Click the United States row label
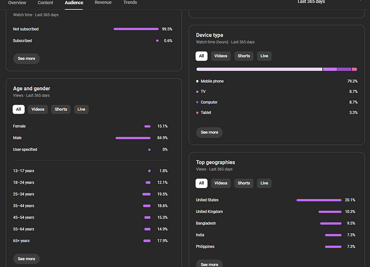This screenshot has width=370, height=267. click(x=207, y=200)
